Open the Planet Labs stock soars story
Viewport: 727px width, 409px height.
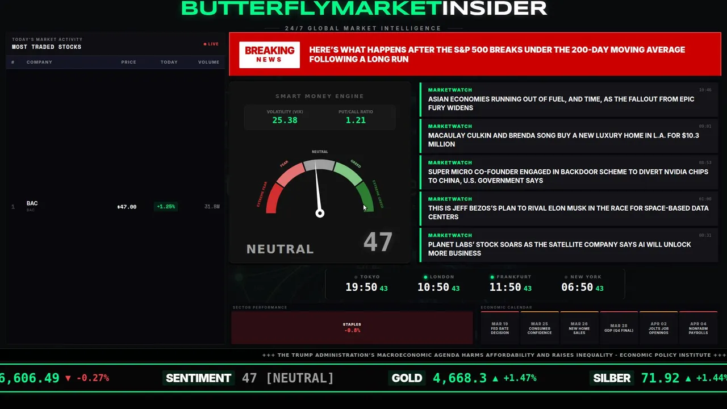(x=568, y=245)
